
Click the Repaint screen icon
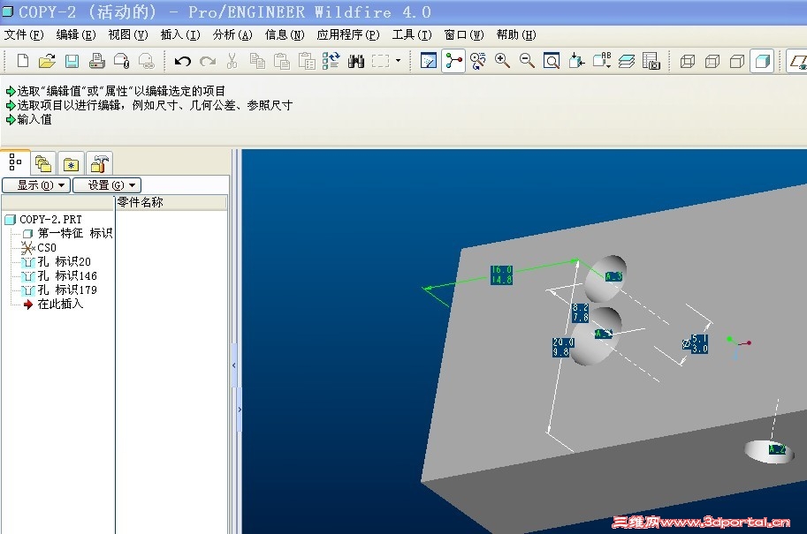(428, 61)
